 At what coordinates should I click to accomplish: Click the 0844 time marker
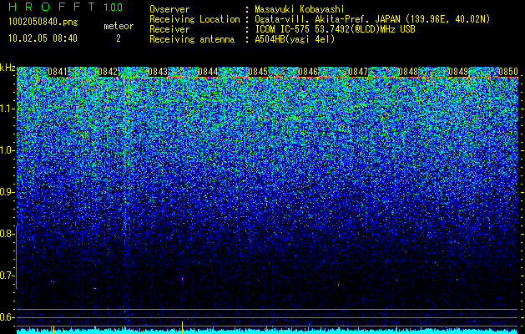click(208, 72)
